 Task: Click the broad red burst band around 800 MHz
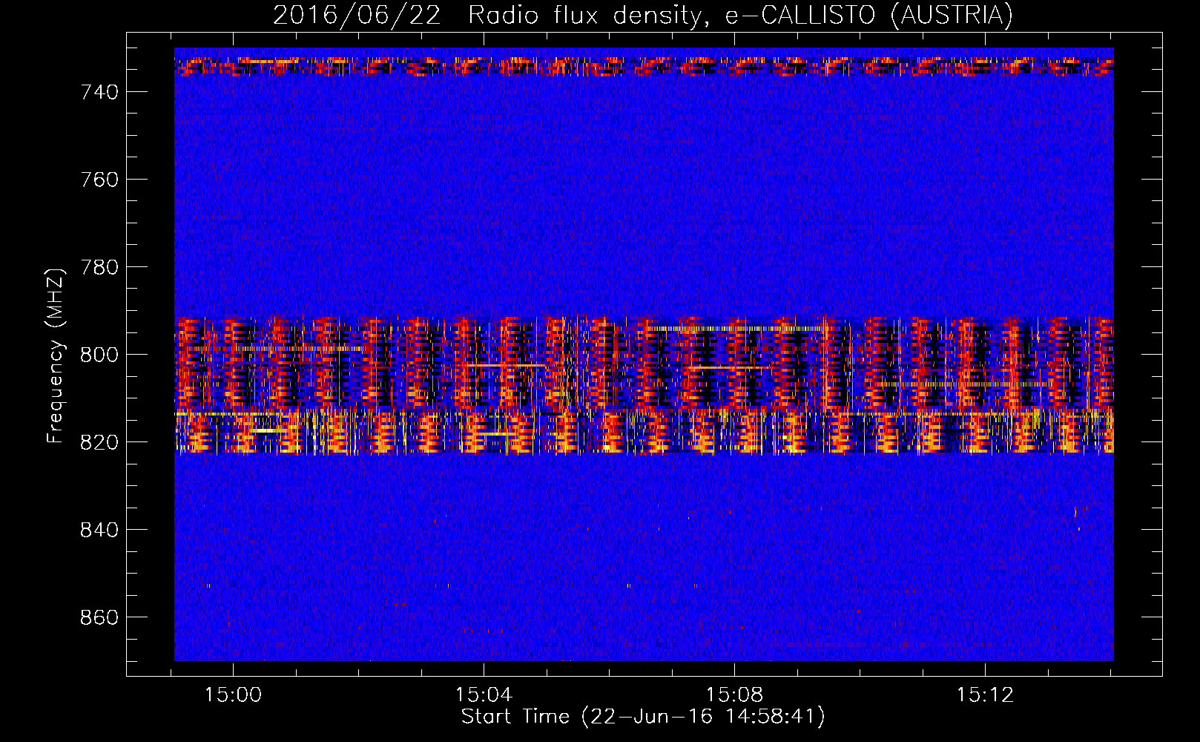(644, 363)
